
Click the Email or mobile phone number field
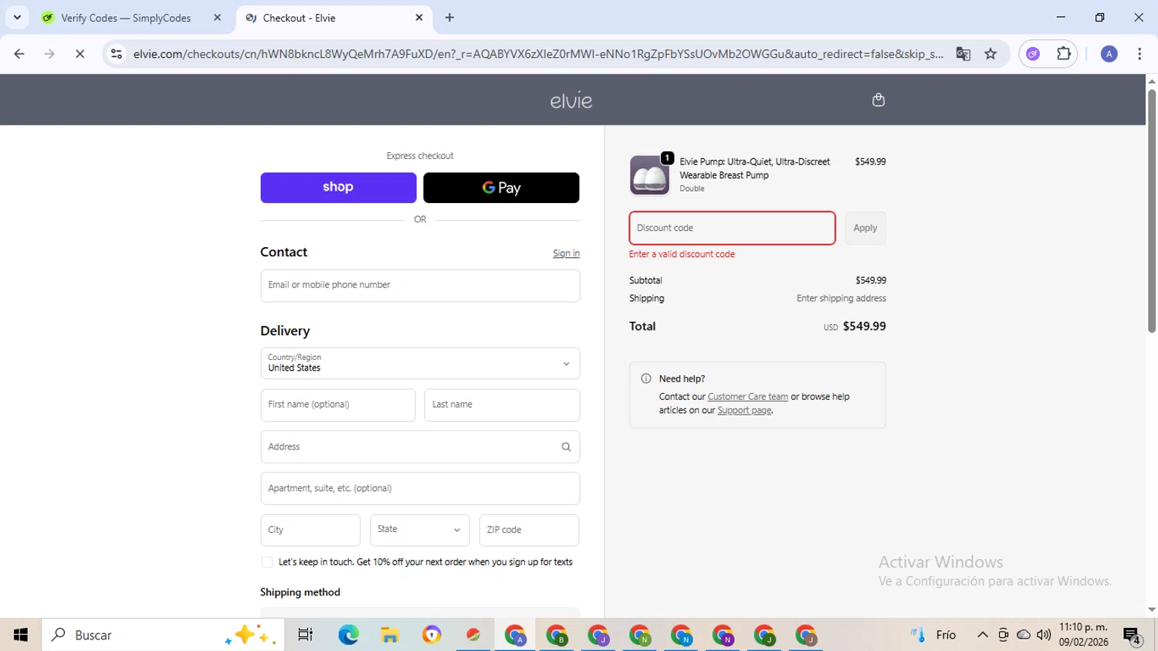click(x=420, y=285)
